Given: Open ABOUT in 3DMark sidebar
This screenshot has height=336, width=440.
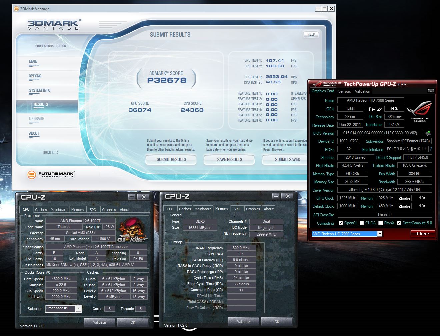Looking at the screenshot, I should (x=34, y=133).
